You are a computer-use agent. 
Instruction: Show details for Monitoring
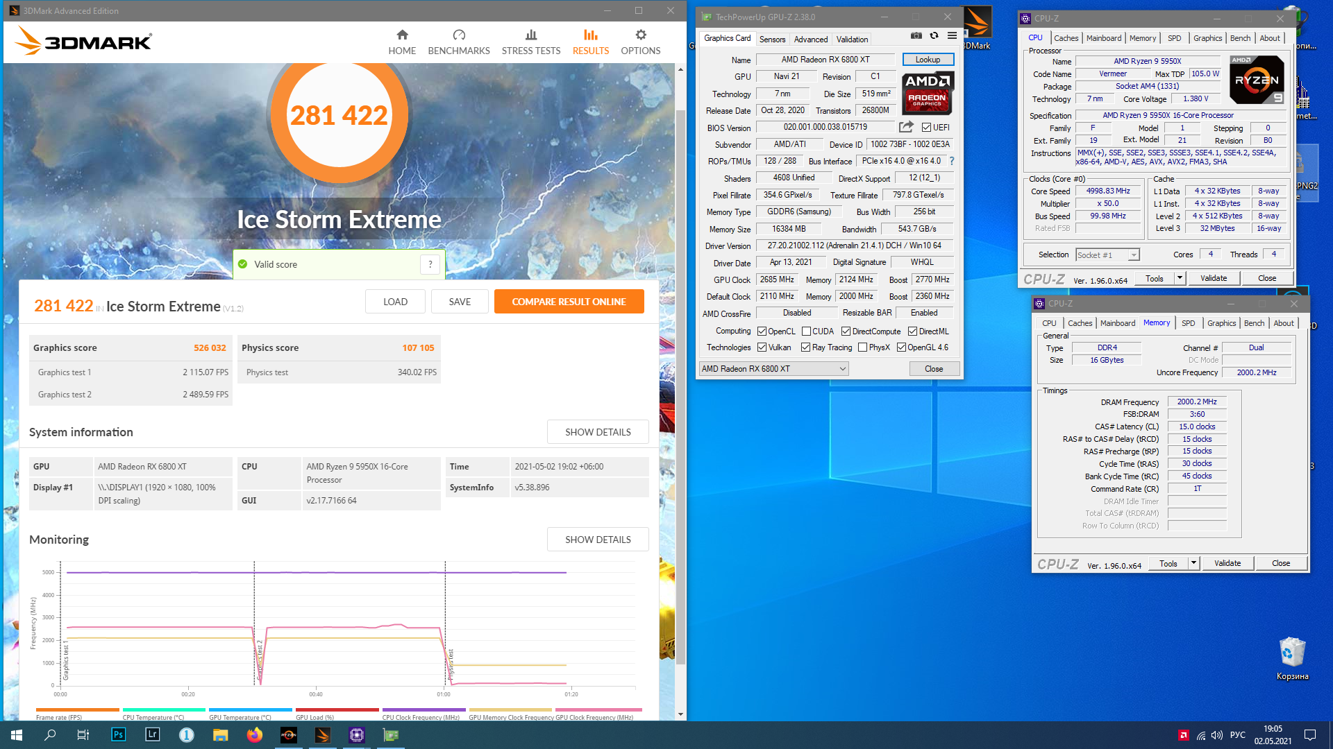click(x=598, y=540)
